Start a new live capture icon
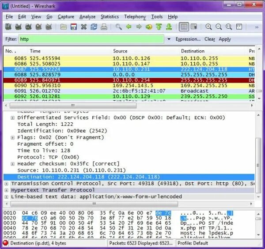Screen dimensions: 265x249 click(29, 27)
